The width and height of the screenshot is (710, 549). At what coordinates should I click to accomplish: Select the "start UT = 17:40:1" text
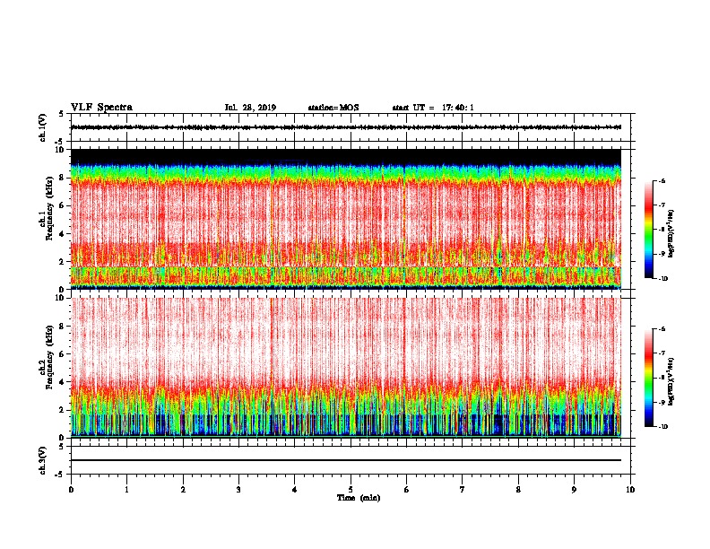433,108
